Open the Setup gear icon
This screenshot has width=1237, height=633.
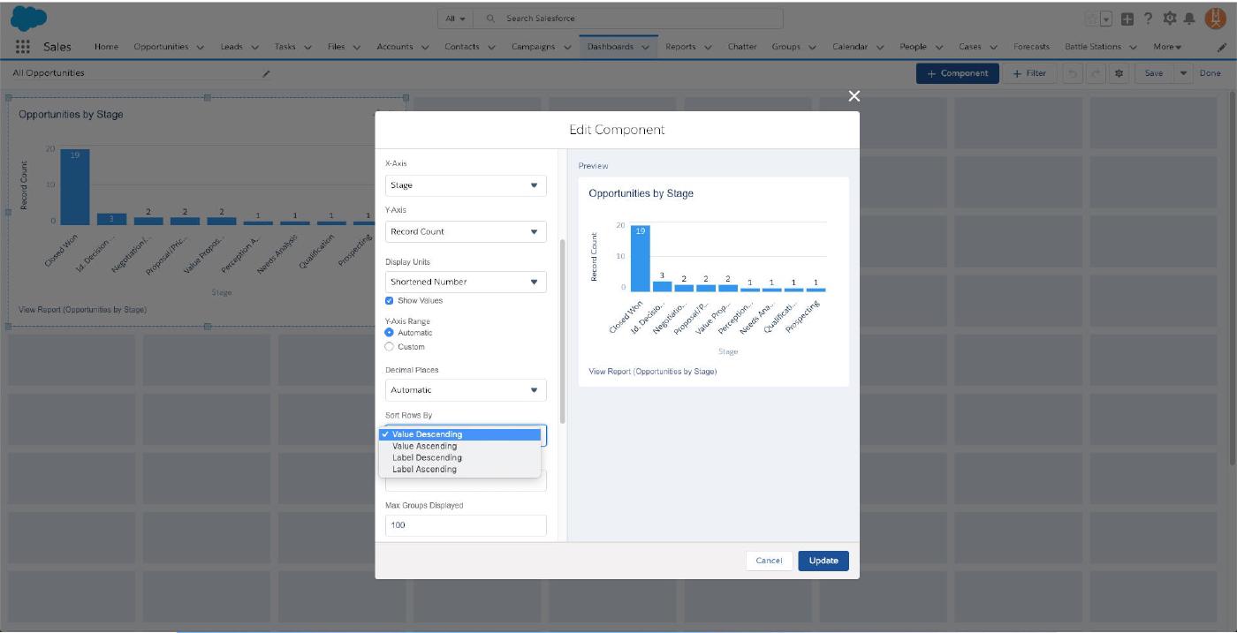coord(1169,19)
